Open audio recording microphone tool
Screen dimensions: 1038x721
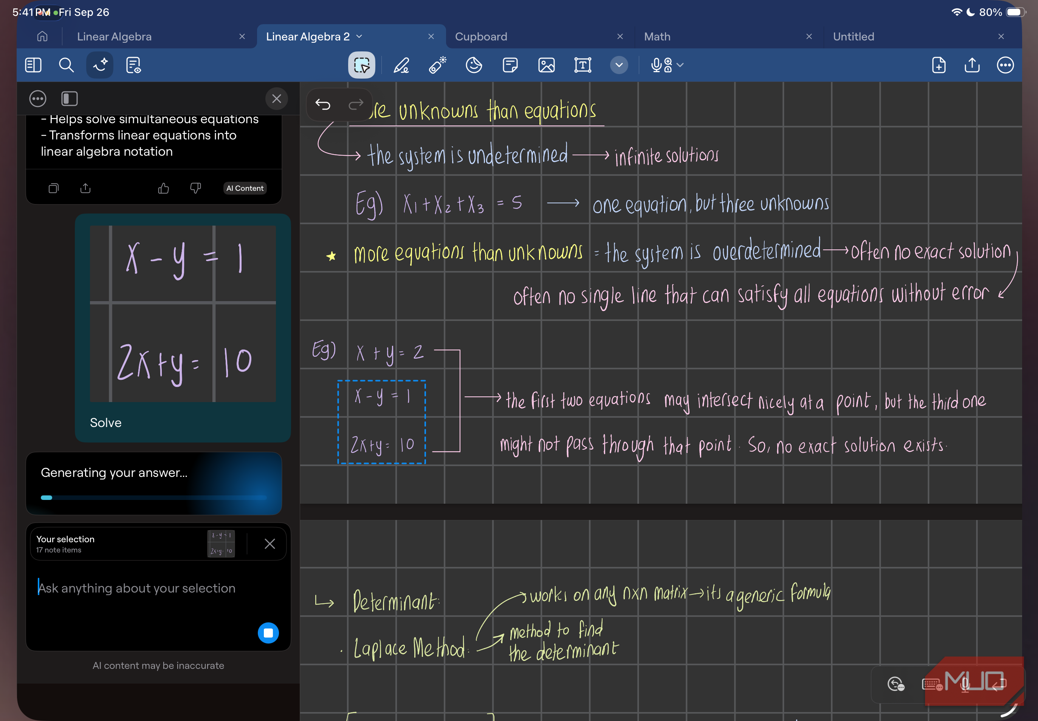tap(661, 65)
